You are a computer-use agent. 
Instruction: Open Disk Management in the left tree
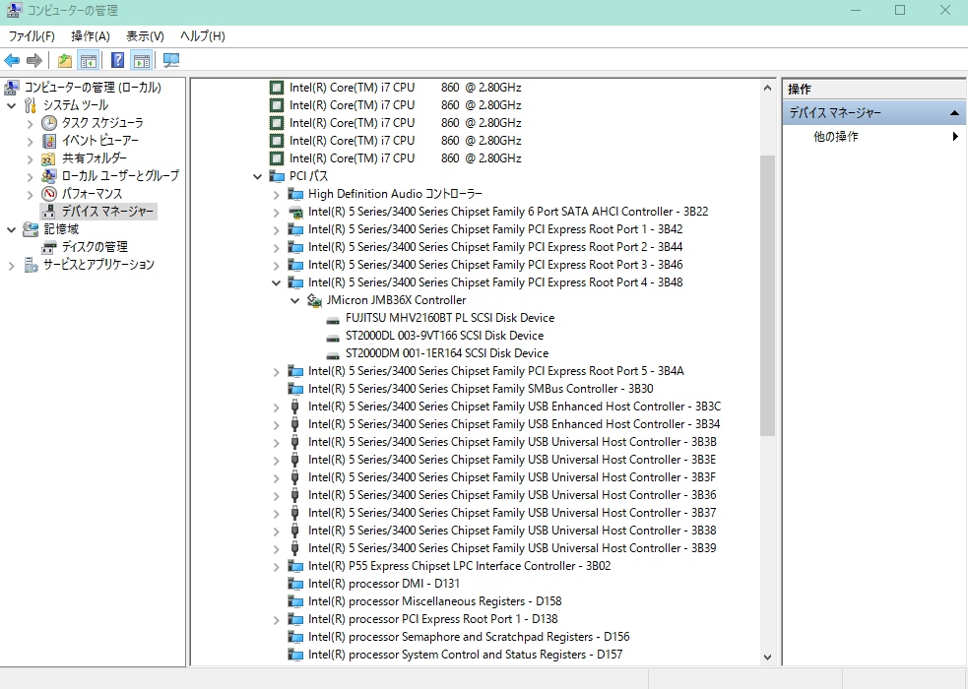94,247
